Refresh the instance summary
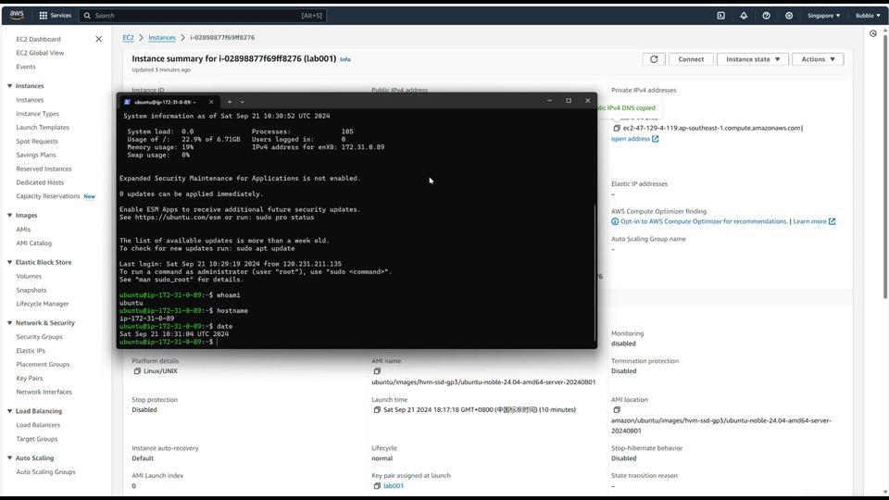The height and width of the screenshot is (500, 889). coord(654,59)
